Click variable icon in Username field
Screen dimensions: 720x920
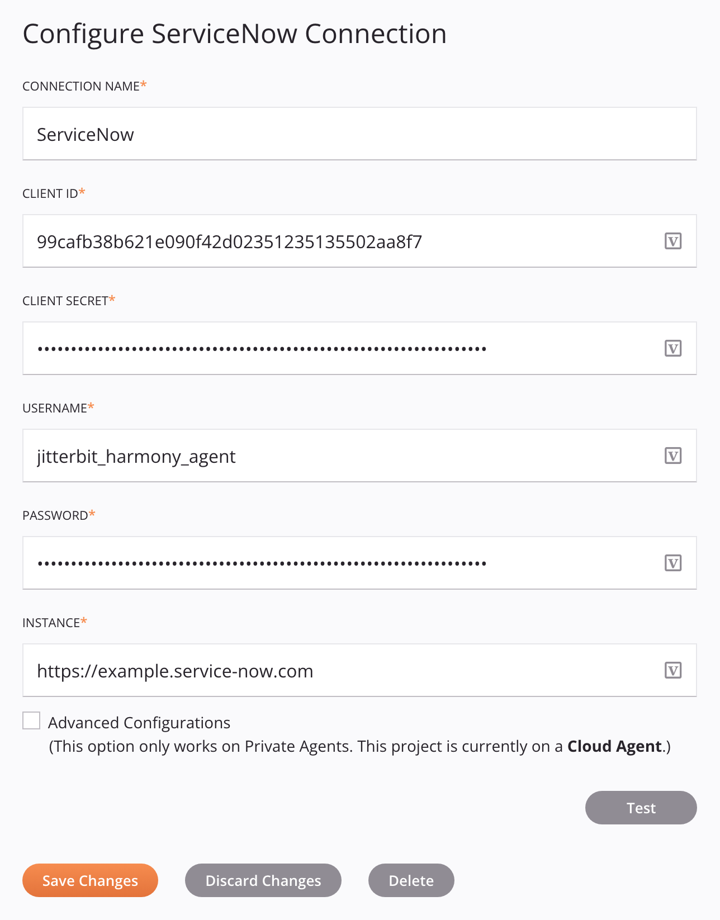pos(673,456)
